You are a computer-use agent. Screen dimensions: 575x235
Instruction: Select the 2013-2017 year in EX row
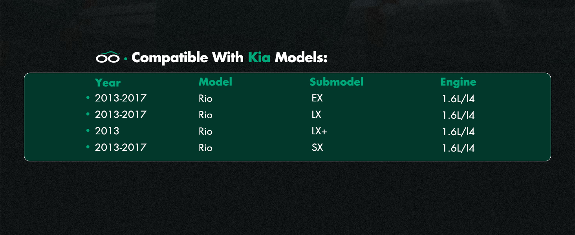coord(121,98)
